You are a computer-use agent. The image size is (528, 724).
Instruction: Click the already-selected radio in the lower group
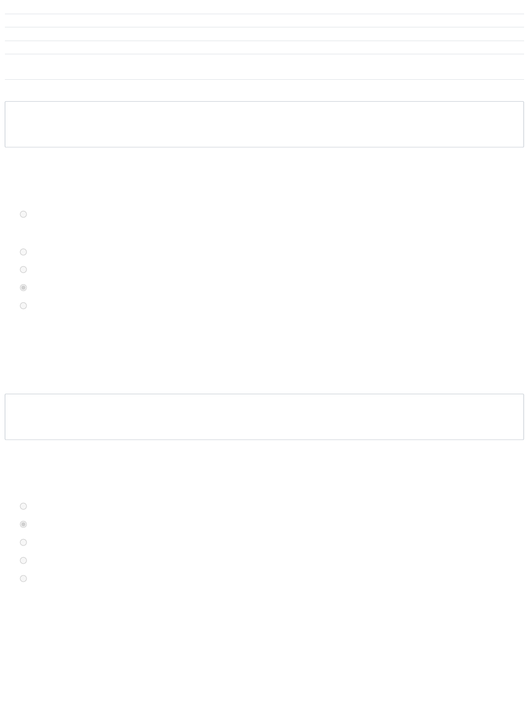(23, 524)
